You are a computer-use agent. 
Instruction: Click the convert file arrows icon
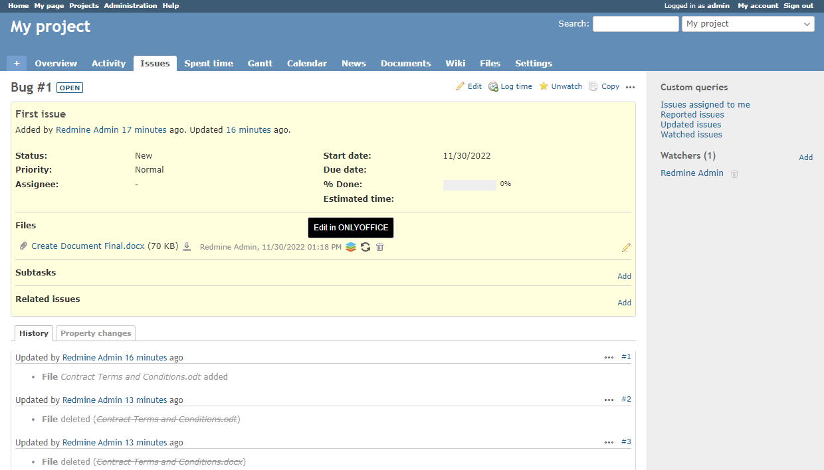tap(365, 247)
